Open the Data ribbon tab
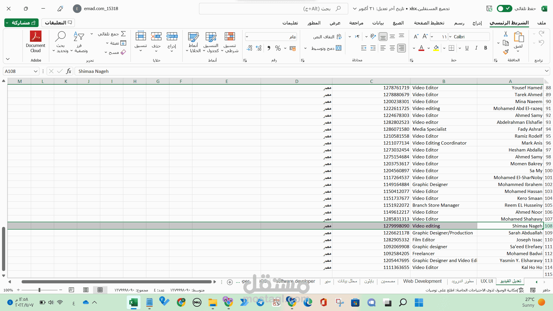The height and width of the screenshot is (311, 553). 378,23
